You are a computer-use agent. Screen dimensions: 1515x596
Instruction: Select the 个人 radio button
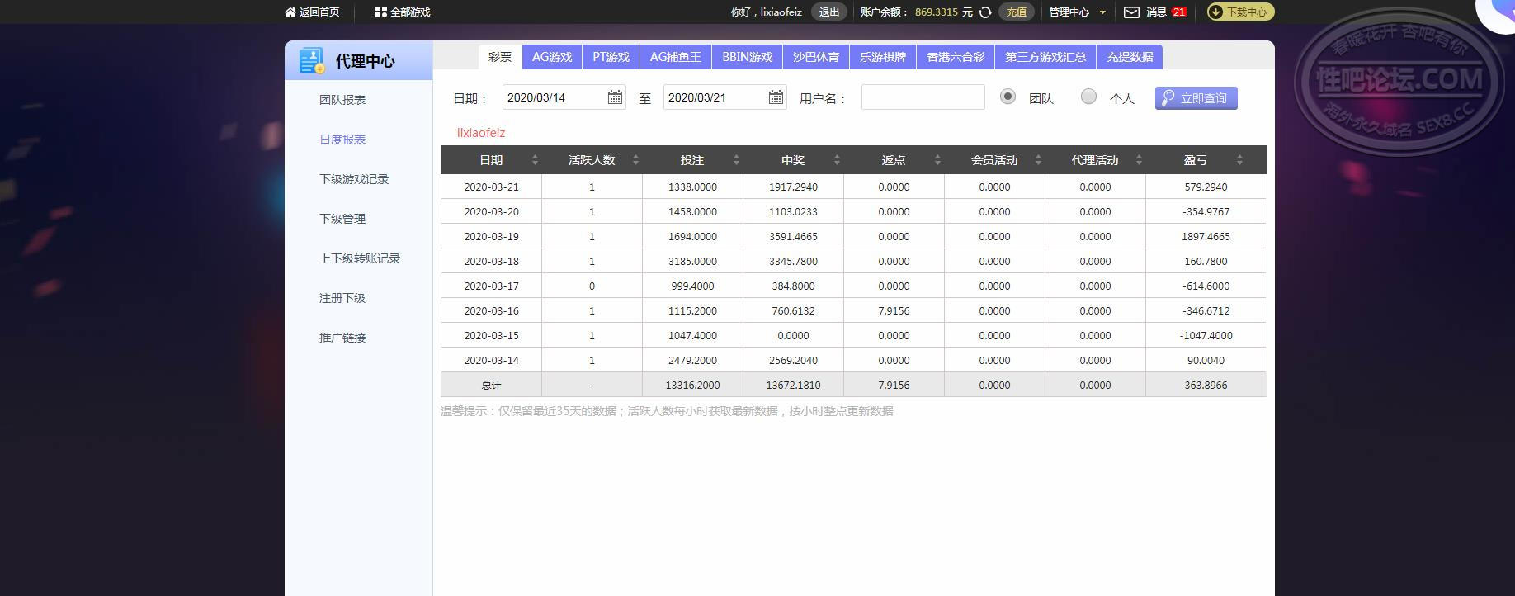tap(1088, 97)
